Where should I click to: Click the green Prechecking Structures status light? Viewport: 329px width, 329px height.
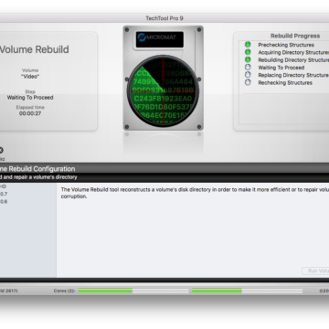248,45
